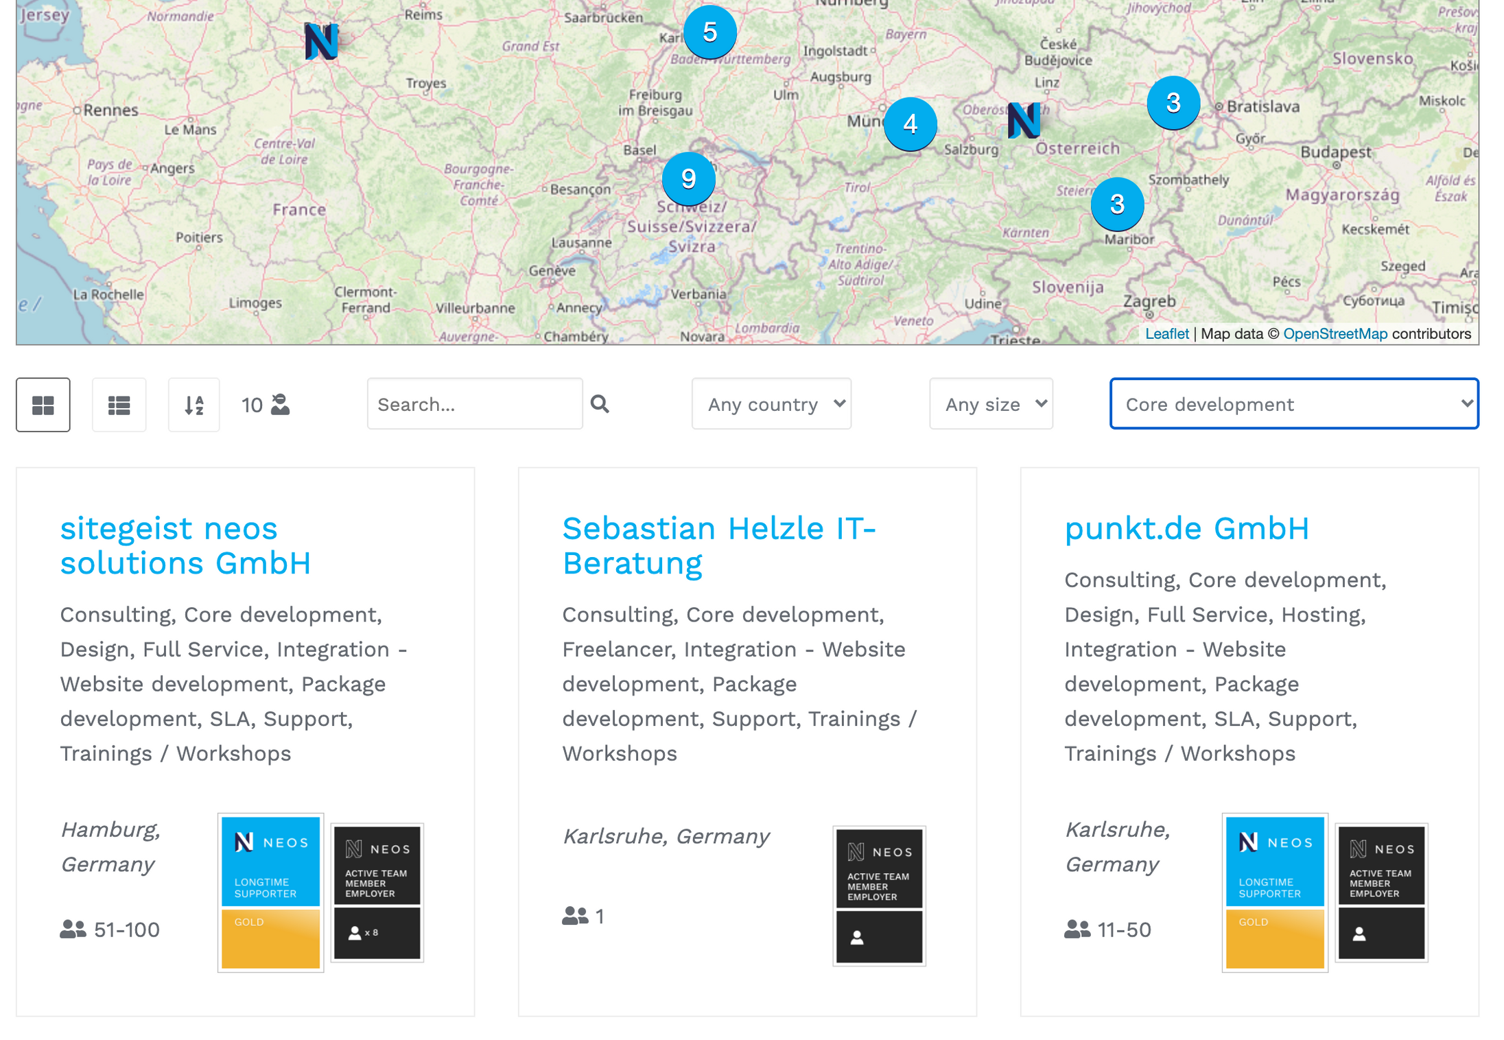The width and height of the screenshot is (1504, 1040).
Task: Click punkt.de Active Team Member Employer badge
Action: 1382,893
